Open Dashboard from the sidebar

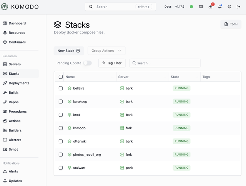coord(17,23)
